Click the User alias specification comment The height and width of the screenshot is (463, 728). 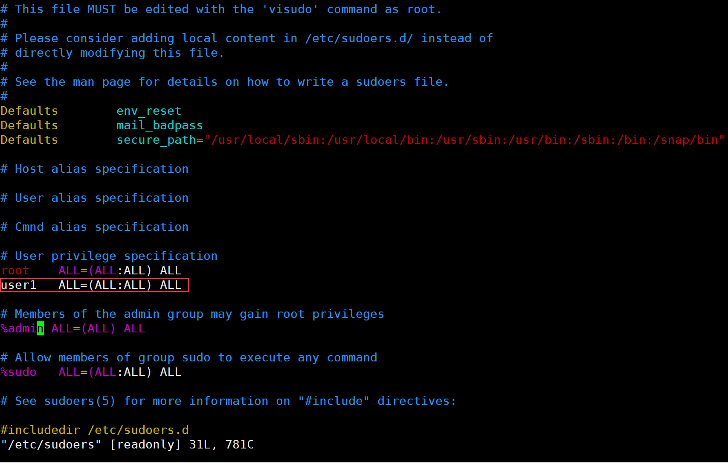95,198
